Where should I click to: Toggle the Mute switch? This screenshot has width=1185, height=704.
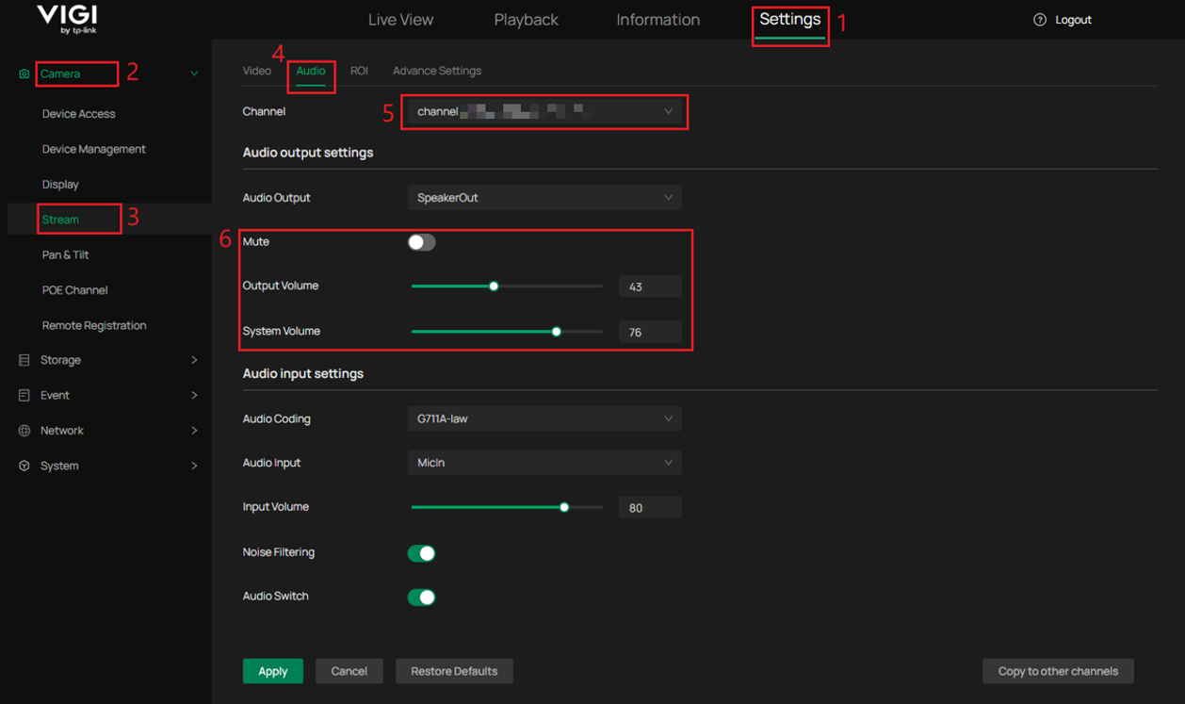pyautogui.click(x=421, y=242)
